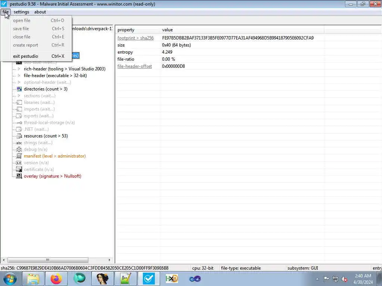The image size is (382, 286).
Task: Select the 'file-header (executable > 32-bit)' row
Action: click(x=55, y=76)
